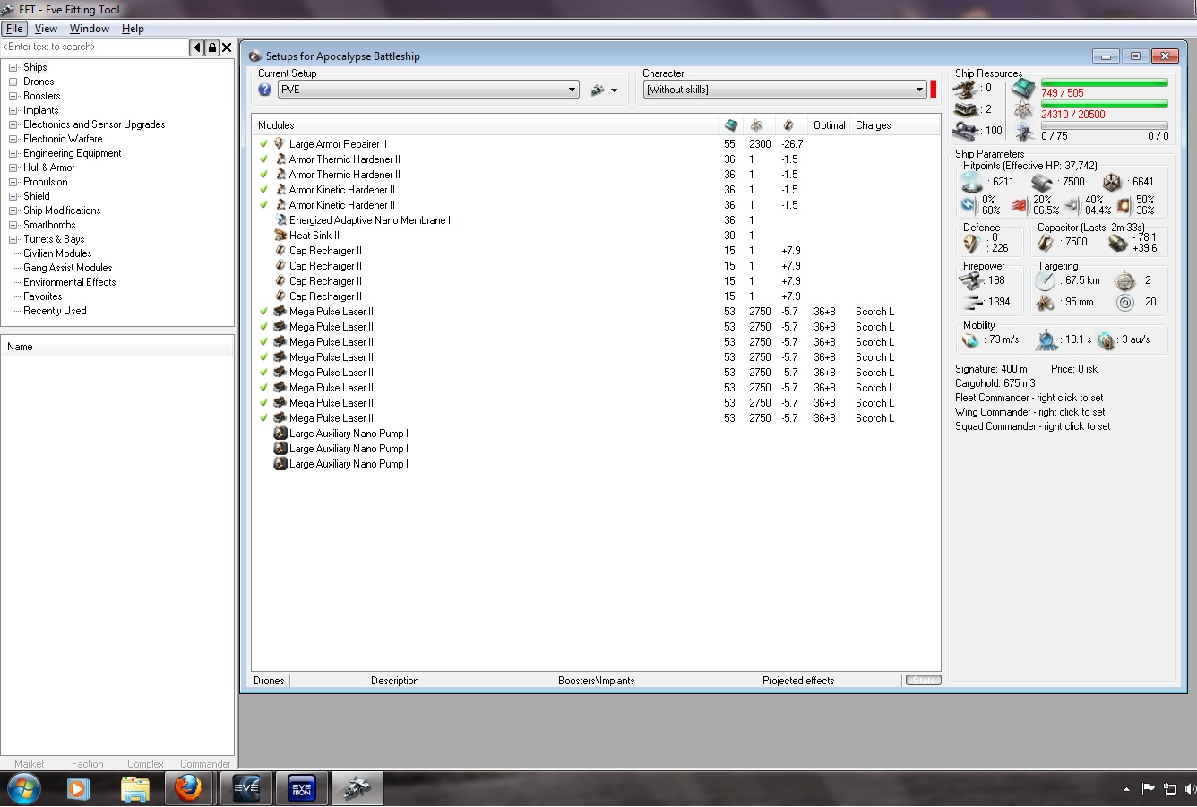Click the Fleet Commander line
1197x807 pixels.
(x=1029, y=398)
